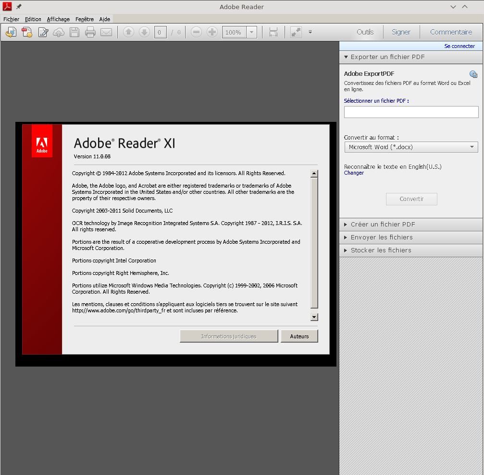Click the 'Version 11.0.08' text
The width and height of the screenshot is (484, 475).
click(x=92, y=156)
